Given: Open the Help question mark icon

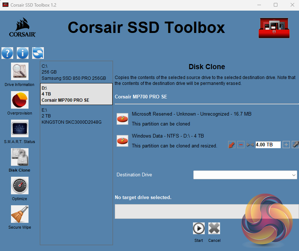Looking at the screenshot, I should click(7, 53).
